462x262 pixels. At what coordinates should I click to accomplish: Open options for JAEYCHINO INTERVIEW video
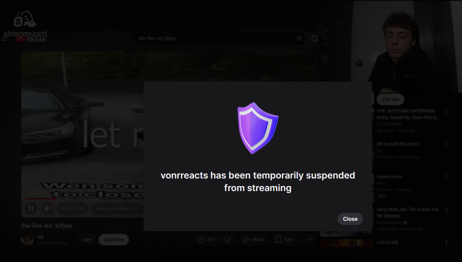[446, 112]
